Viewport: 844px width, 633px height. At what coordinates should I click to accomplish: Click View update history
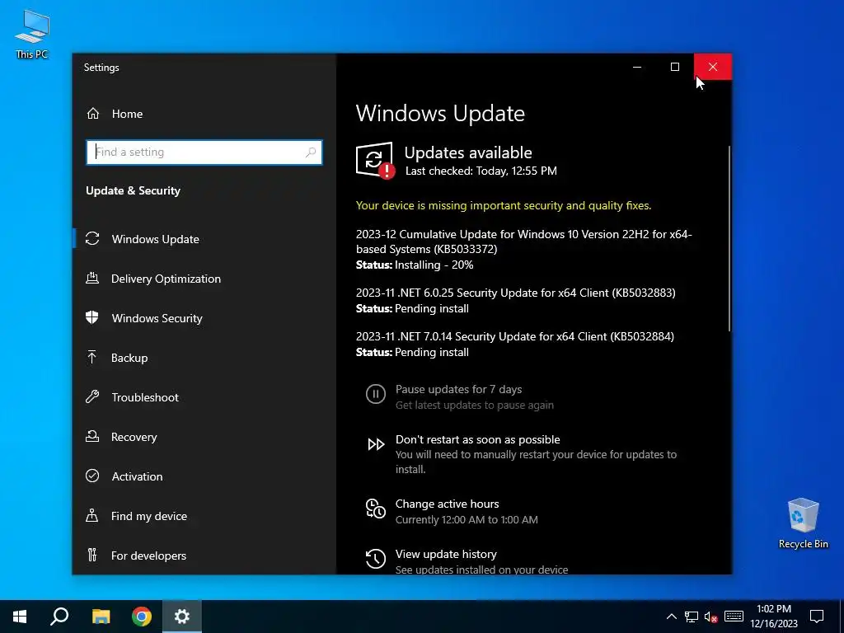446,554
